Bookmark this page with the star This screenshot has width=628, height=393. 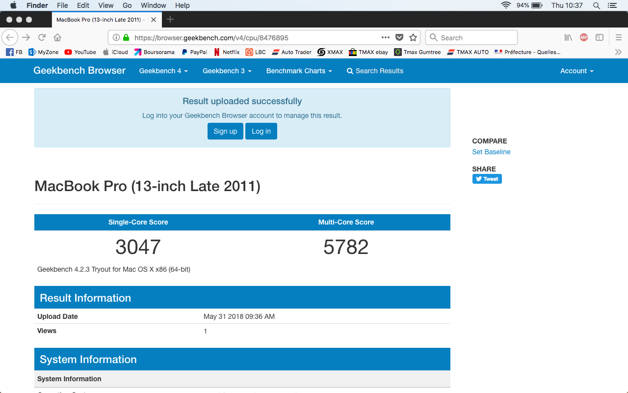pos(413,37)
